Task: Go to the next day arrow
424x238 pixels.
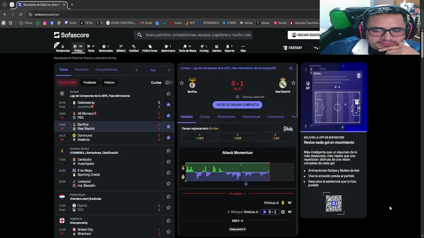Action: 169,70
